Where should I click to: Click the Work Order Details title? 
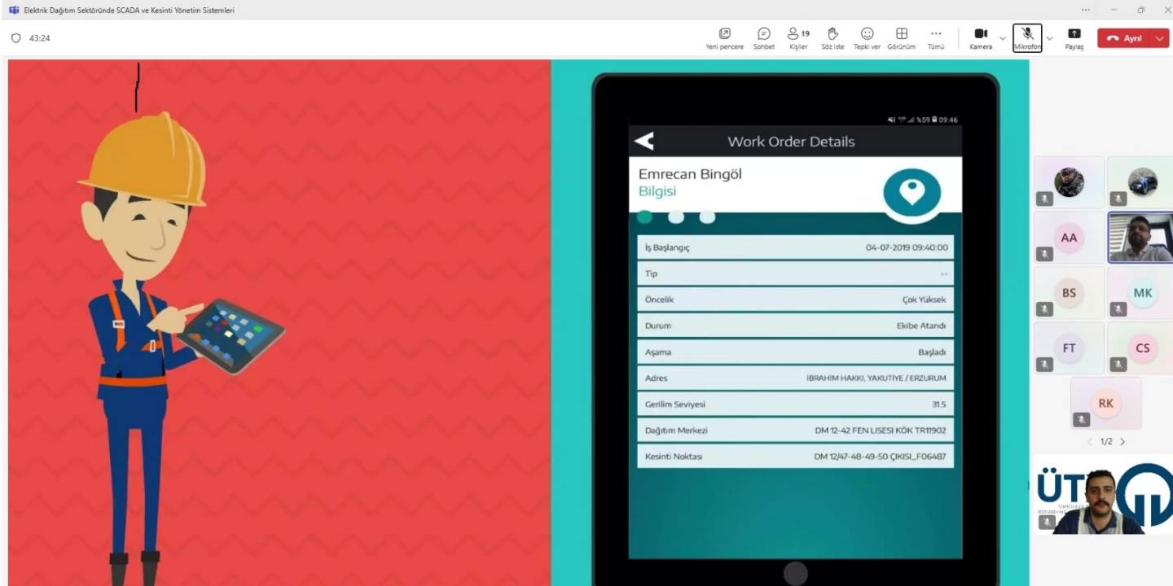point(791,142)
